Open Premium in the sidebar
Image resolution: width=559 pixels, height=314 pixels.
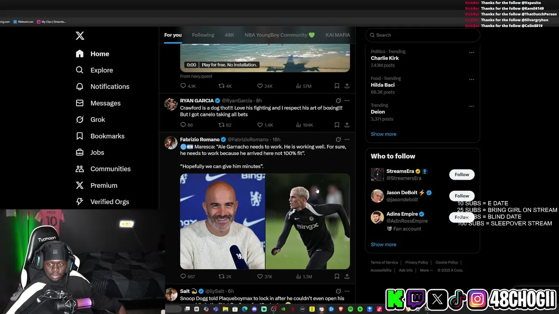point(97,185)
